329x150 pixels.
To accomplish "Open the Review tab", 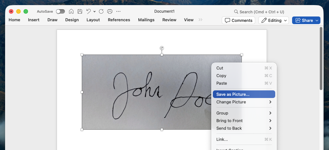I will click(169, 20).
